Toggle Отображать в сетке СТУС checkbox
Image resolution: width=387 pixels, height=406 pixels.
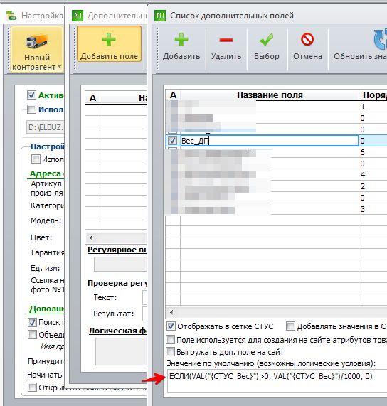pos(171,326)
